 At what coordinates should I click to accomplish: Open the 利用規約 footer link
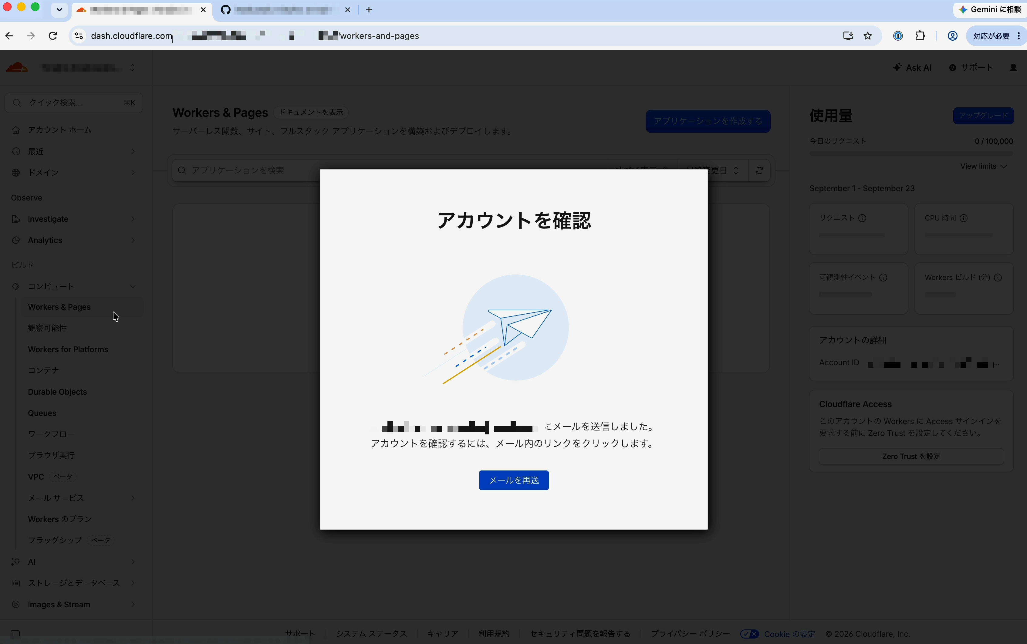[494, 633]
